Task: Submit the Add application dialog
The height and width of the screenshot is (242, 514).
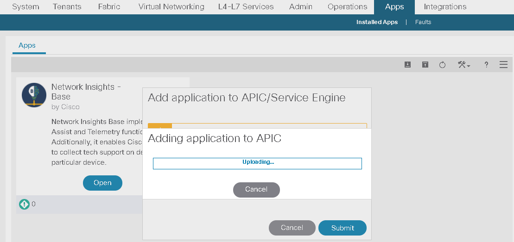Action: [343, 228]
